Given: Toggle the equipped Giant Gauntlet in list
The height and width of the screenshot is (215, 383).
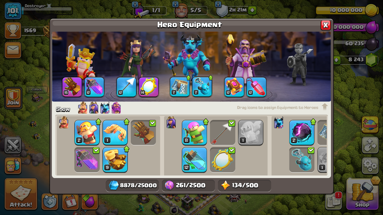Looking at the screenshot, I should coord(143,132).
